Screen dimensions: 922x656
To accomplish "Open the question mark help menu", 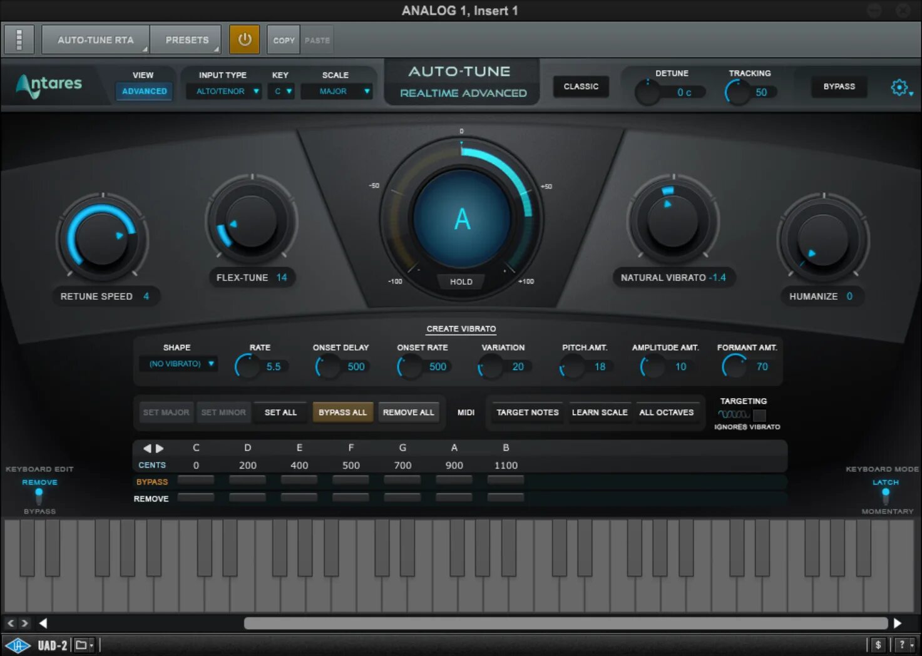I will pyautogui.click(x=905, y=645).
